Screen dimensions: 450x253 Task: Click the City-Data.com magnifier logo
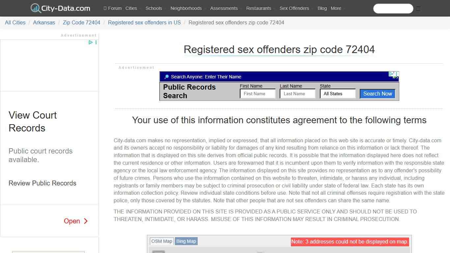[x=35, y=8]
